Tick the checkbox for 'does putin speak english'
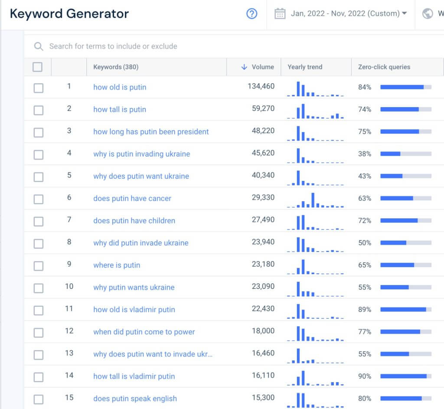 (x=39, y=399)
